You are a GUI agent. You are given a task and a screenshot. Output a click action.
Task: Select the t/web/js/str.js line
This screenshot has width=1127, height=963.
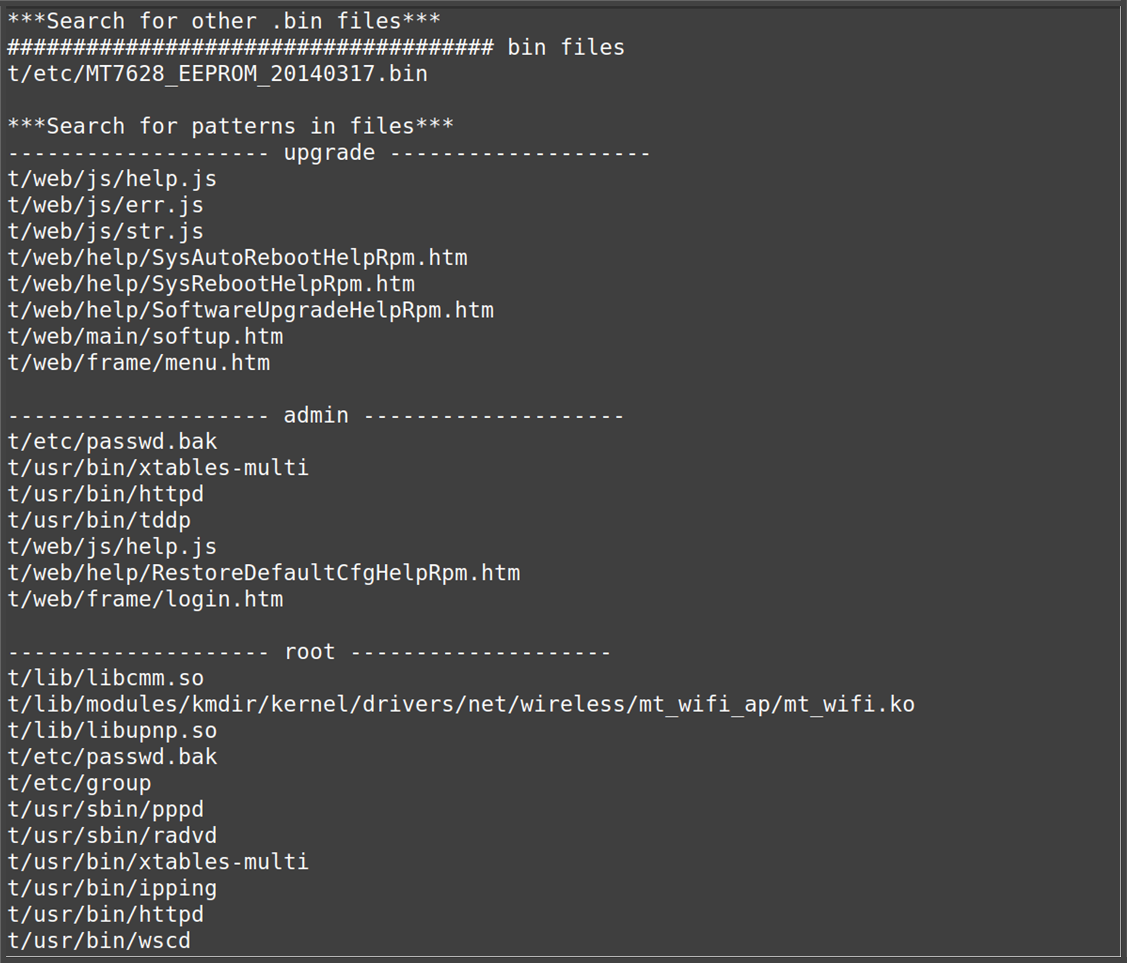tap(106, 231)
